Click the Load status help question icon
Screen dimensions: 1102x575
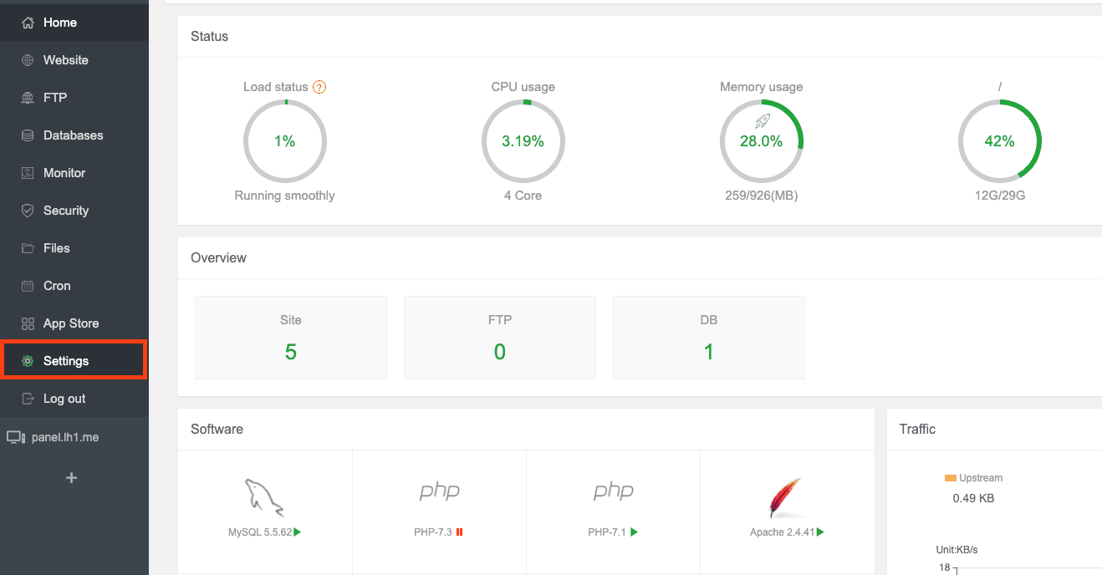pyautogui.click(x=319, y=87)
